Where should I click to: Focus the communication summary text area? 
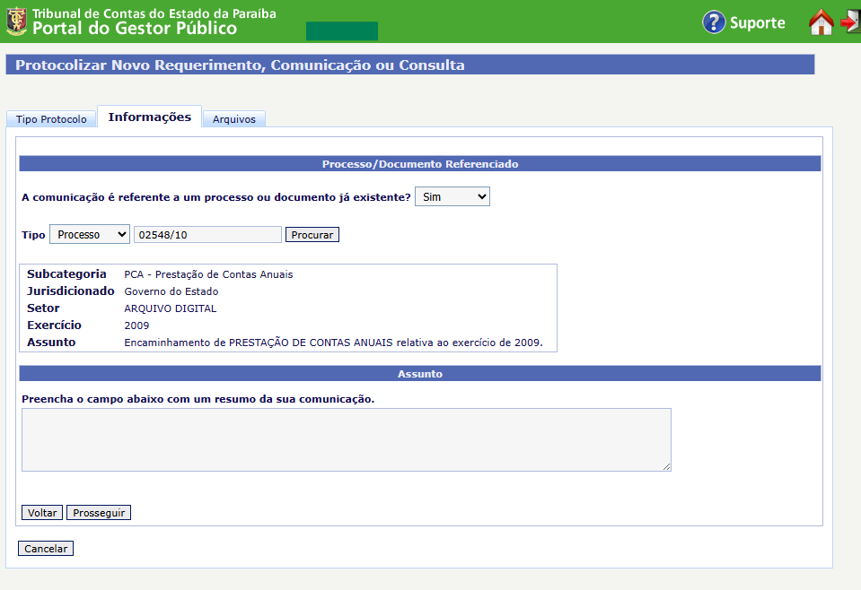(x=346, y=439)
